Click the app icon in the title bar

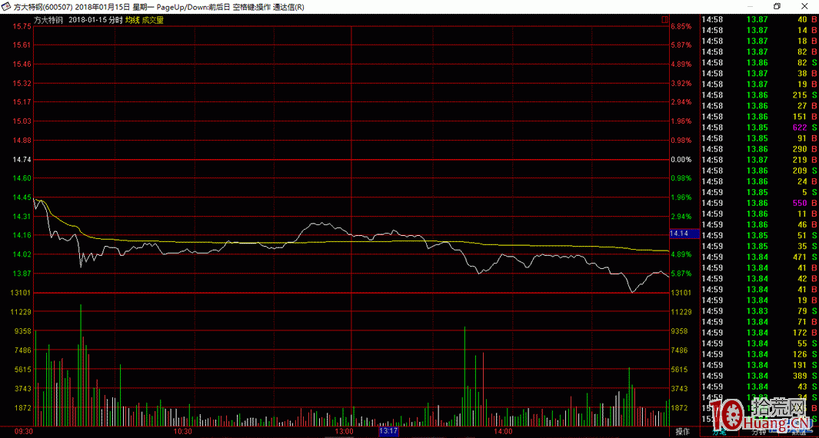(x=5, y=7)
